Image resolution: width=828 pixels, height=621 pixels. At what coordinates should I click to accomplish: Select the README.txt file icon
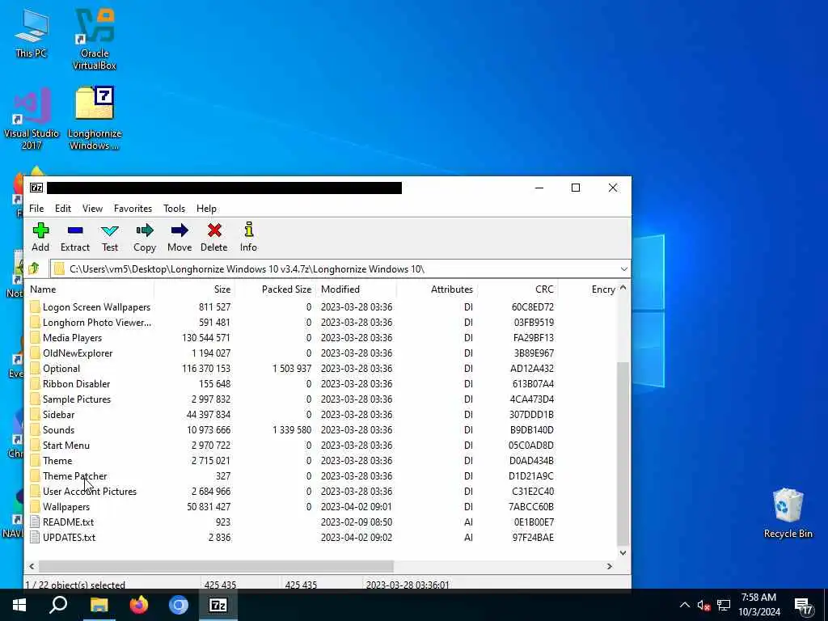click(x=35, y=522)
